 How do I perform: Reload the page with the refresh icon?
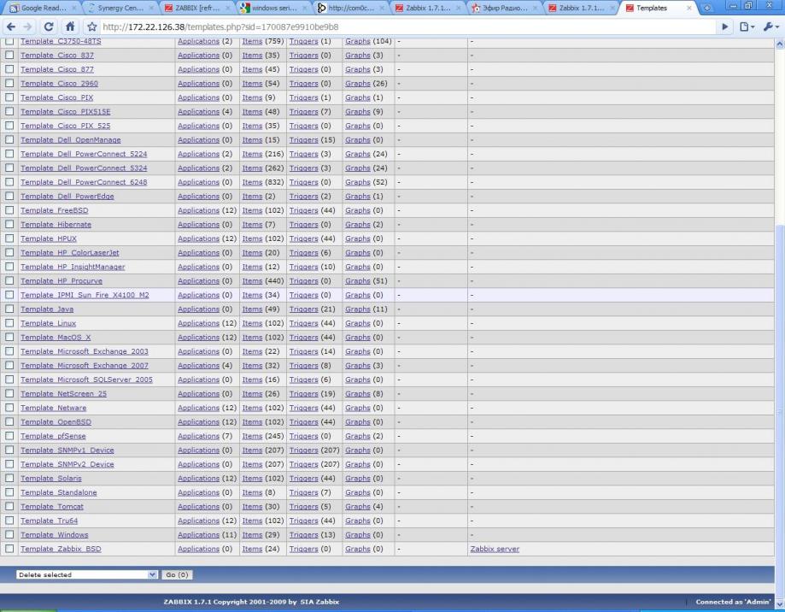click(49, 26)
